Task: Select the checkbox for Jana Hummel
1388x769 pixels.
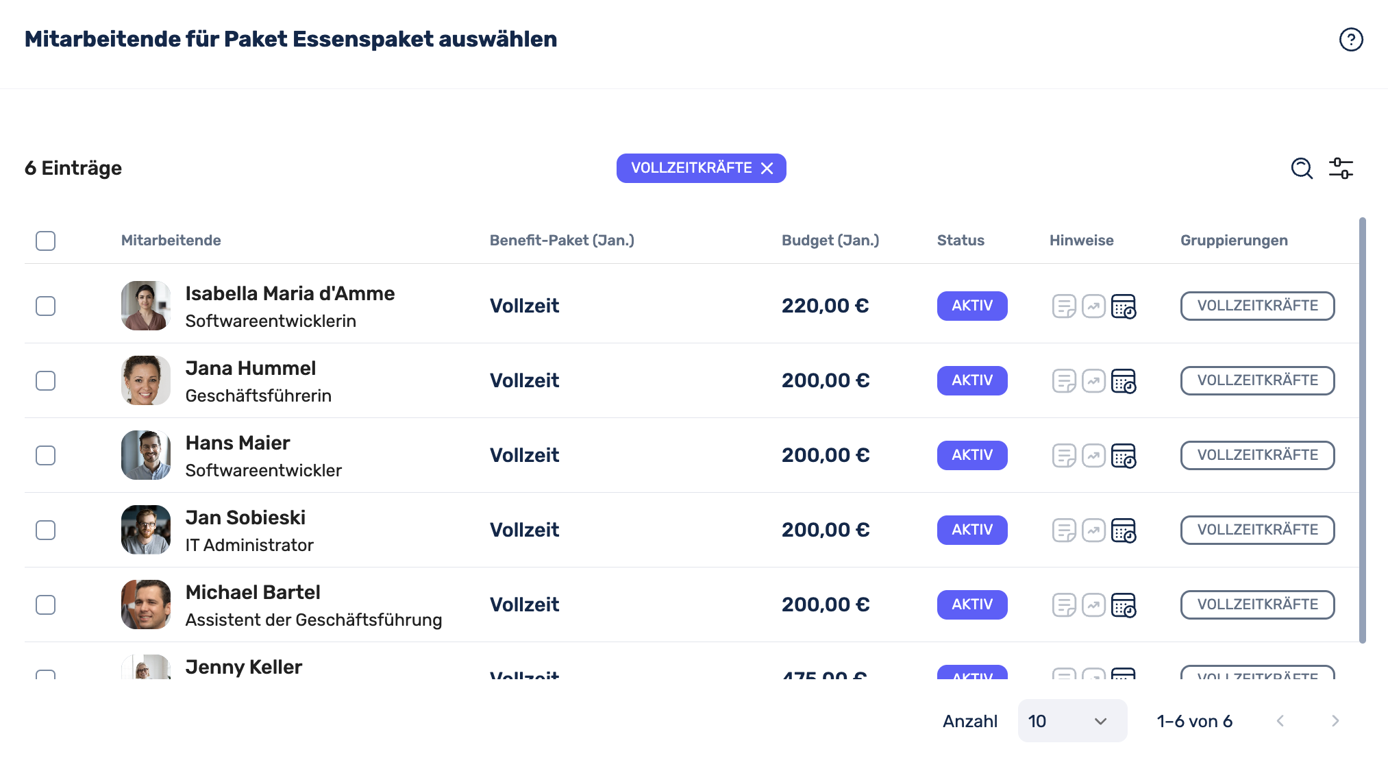Action: (x=46, y=380)
